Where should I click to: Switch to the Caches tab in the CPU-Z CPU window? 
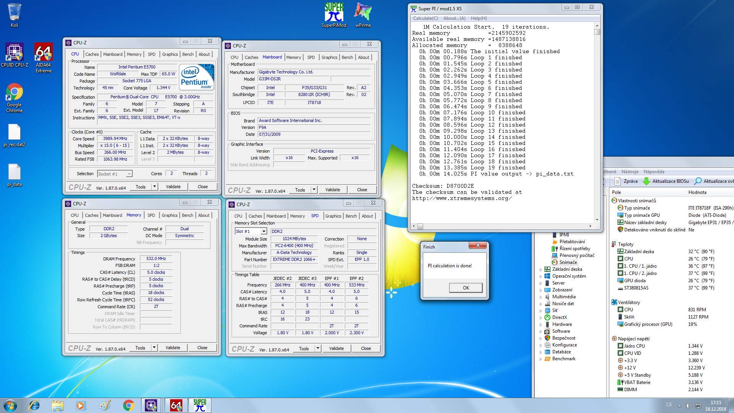pos(92,54)
